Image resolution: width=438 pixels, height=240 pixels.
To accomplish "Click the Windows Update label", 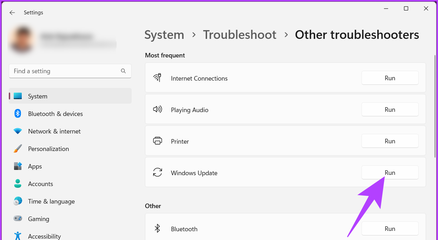I will 194,173.
